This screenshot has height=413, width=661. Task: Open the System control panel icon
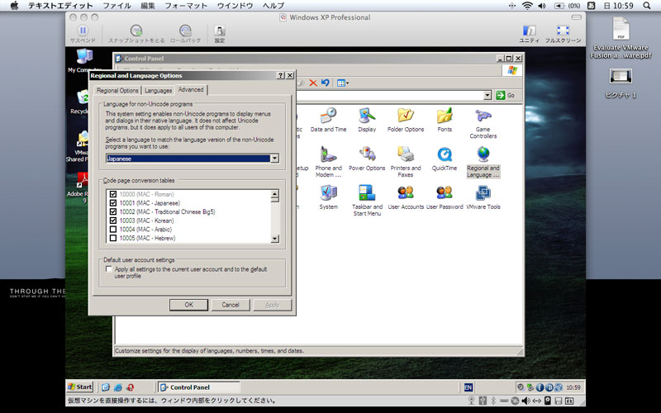pyautogui.click(x=328, y=197)
